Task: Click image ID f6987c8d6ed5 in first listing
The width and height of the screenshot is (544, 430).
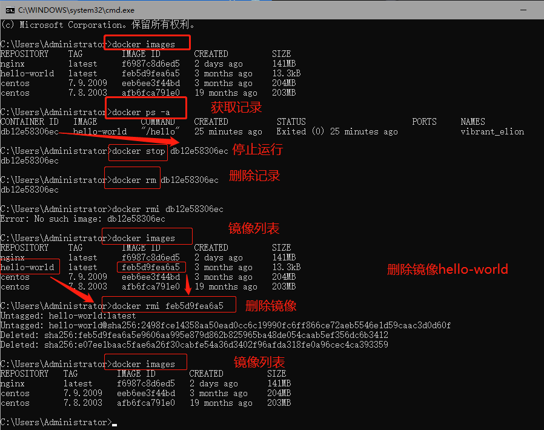Action: click(x=151, y=64)
